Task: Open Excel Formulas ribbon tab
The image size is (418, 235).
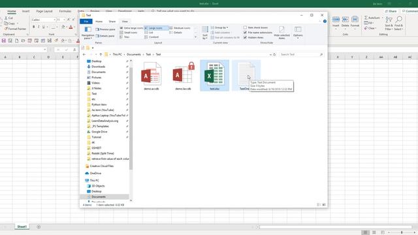Action: 65,11
